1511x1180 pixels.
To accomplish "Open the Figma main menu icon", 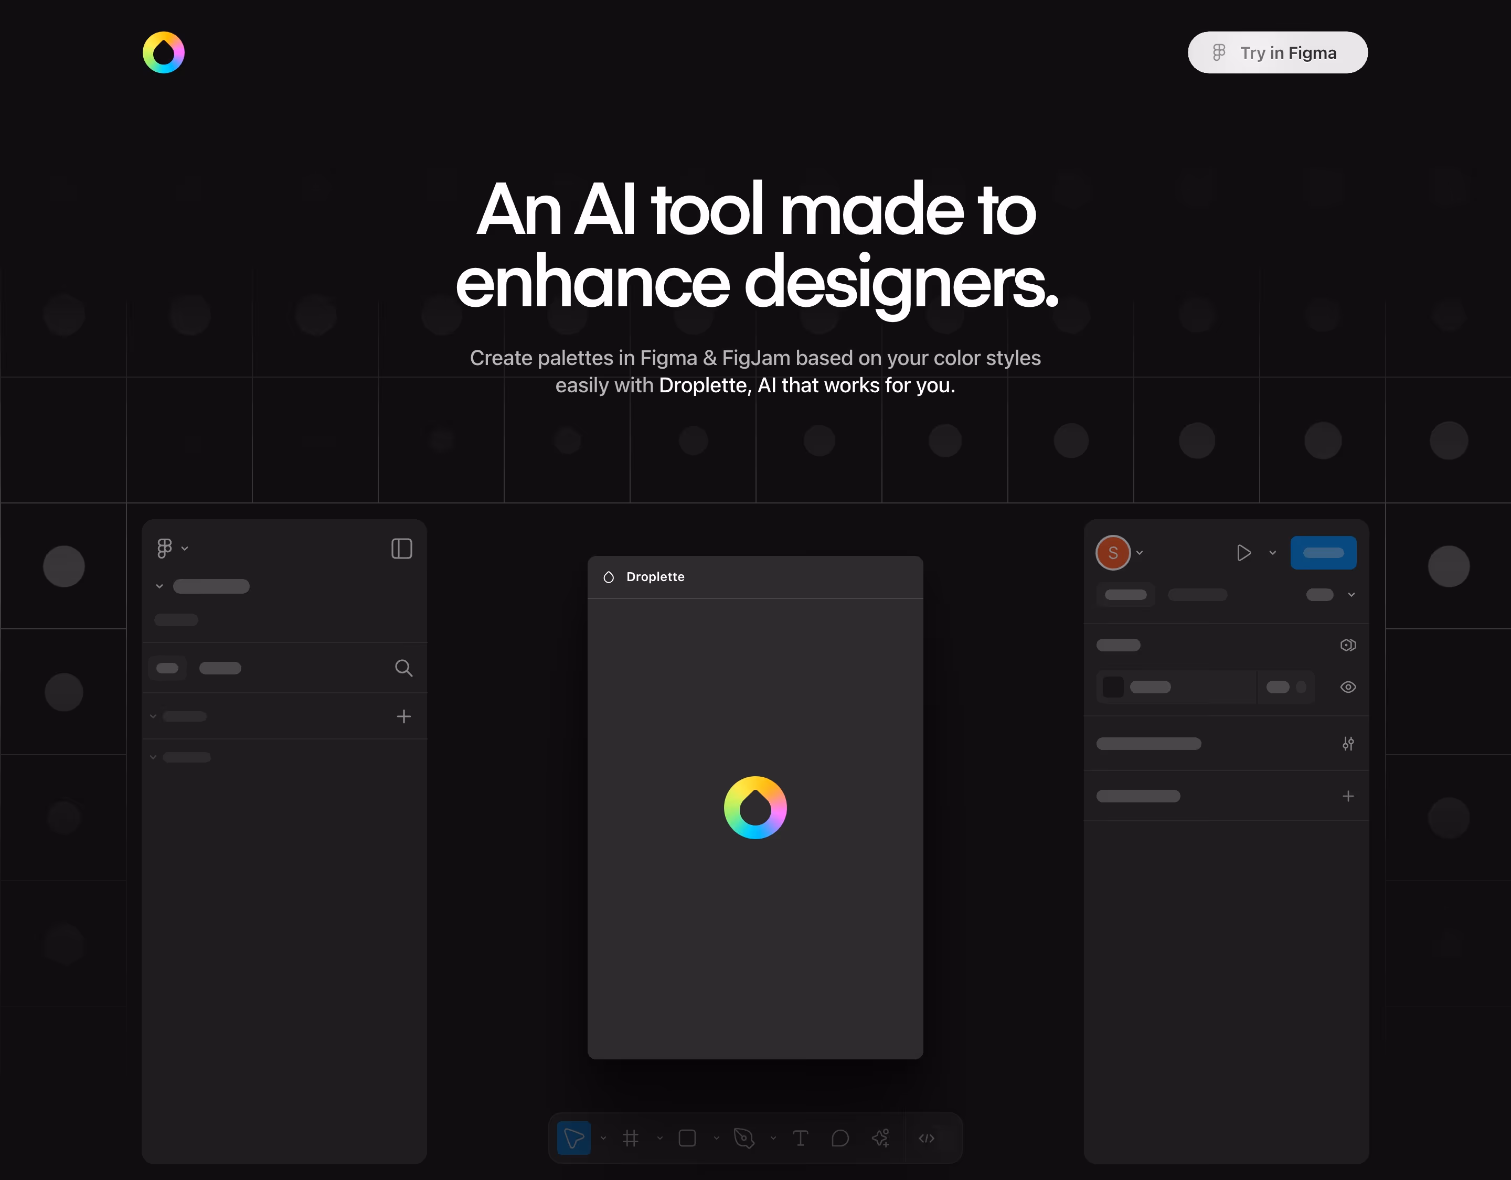I will [x=165, y=549].
